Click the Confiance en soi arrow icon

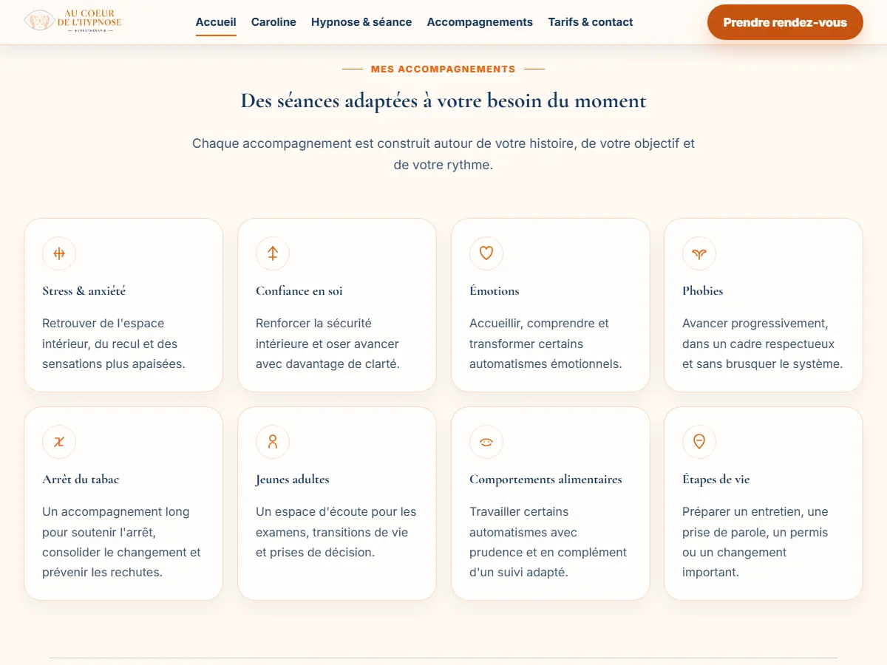(x=273, y=253)
